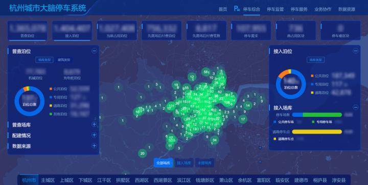Select the 接入场库 map filter button

tap(183, 163)
